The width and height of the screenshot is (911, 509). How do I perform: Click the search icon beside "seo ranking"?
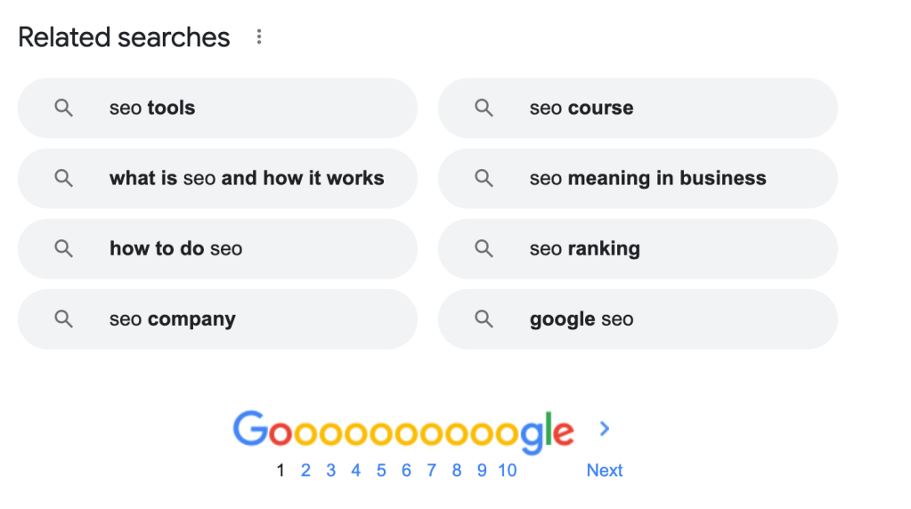pos(484,248)
